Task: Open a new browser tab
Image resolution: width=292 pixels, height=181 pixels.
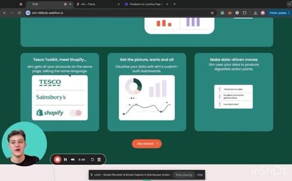Action: 174,4
